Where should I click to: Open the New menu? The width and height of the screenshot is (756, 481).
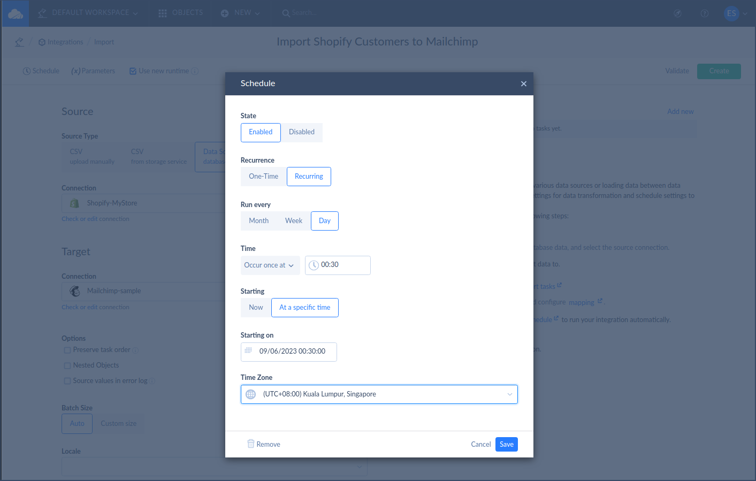click(x=240, y=13)
